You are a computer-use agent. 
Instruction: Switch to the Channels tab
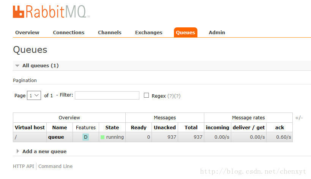110,33
